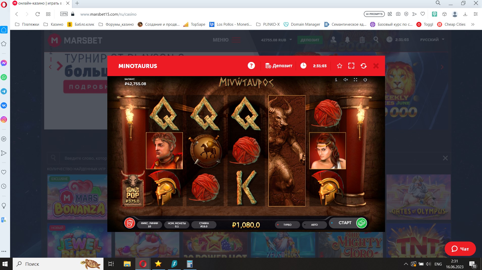Click the clock icon in game header
Screen dimensions: 482x270
(x=303, y=66)
